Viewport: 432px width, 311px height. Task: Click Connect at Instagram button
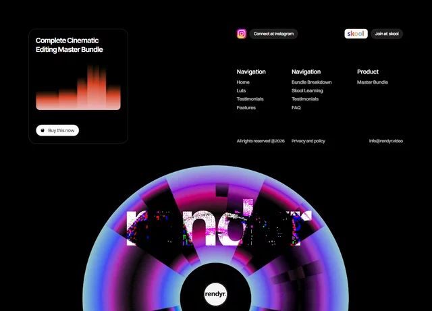coord(273,34)
